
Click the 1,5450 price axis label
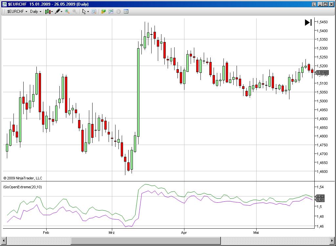pyautogui.click(x=322, y=22)
